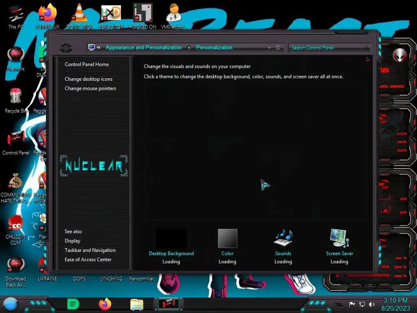Open the breadcrumb separator dropdown after Appearance

pos(189,48)
